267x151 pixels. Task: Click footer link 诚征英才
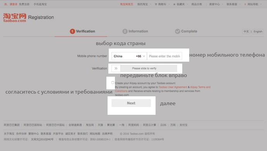pyautogui.click(x=70, y=134)
